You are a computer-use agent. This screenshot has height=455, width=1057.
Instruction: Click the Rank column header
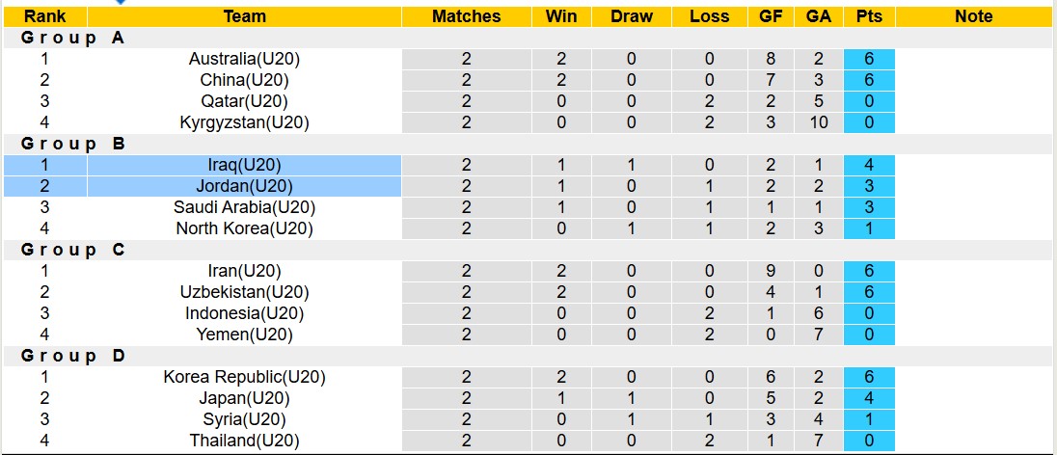click(44, 16)
